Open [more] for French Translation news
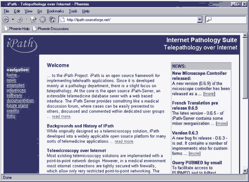 (x=222, y=123)
